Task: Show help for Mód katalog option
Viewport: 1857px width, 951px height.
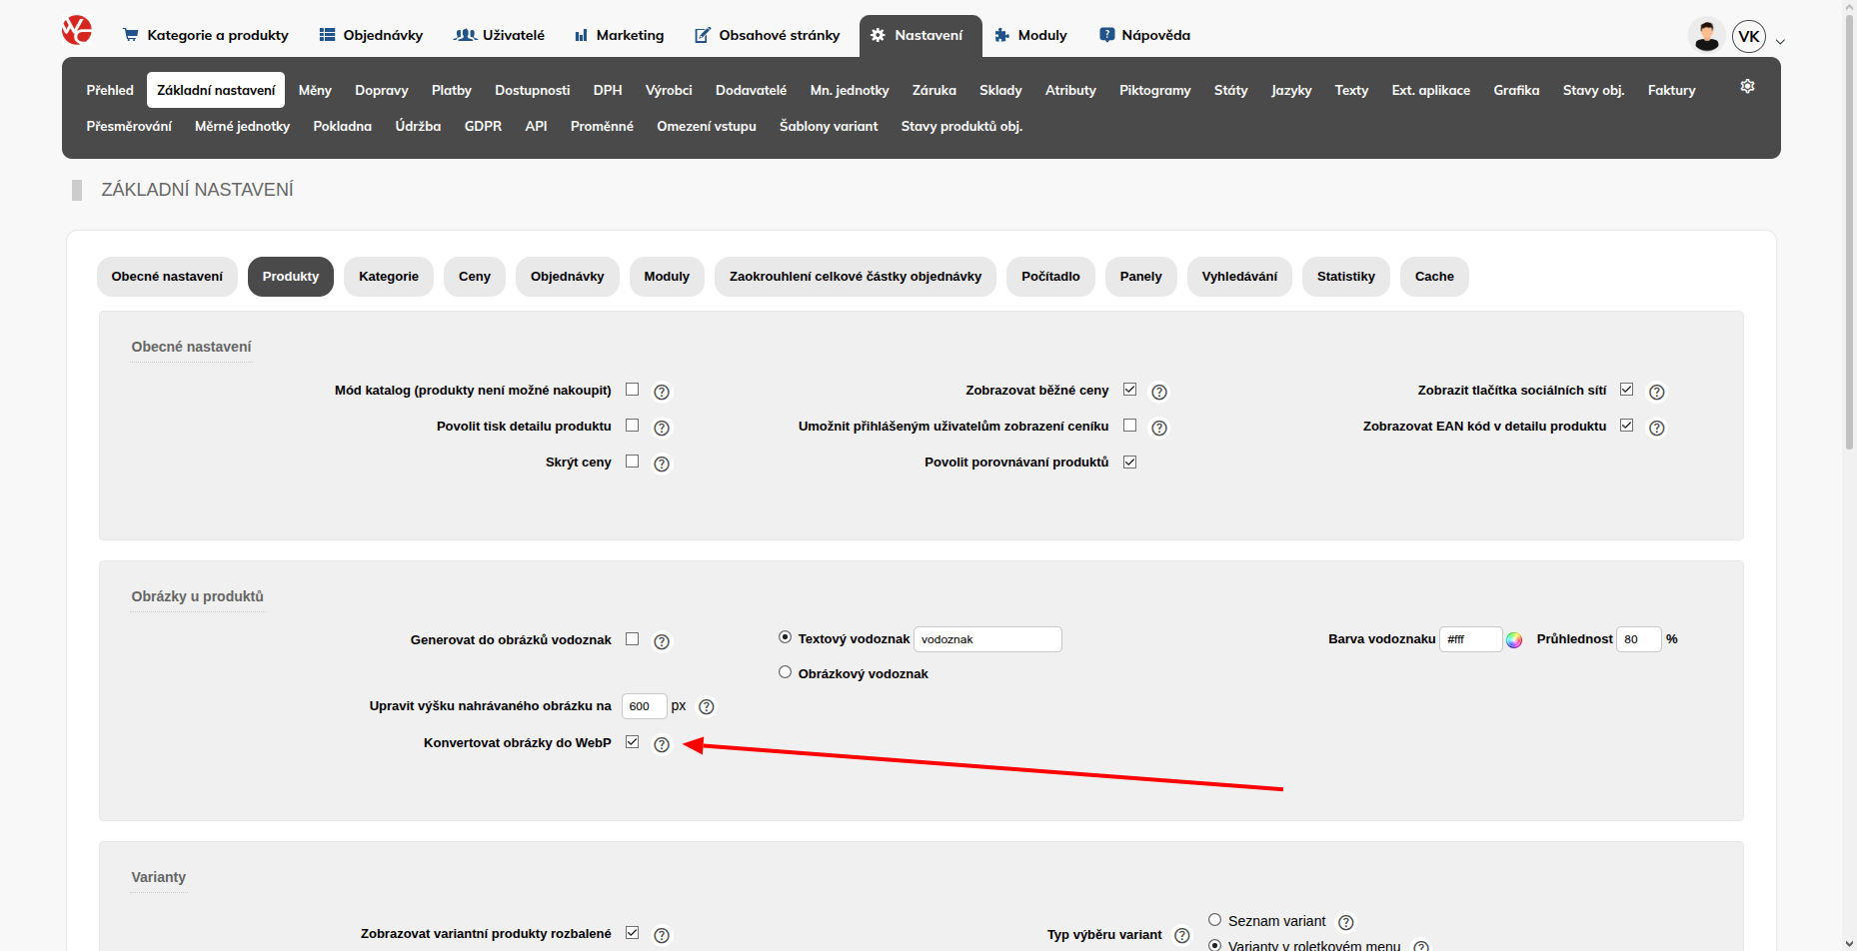Action: [x=662, y=392]
